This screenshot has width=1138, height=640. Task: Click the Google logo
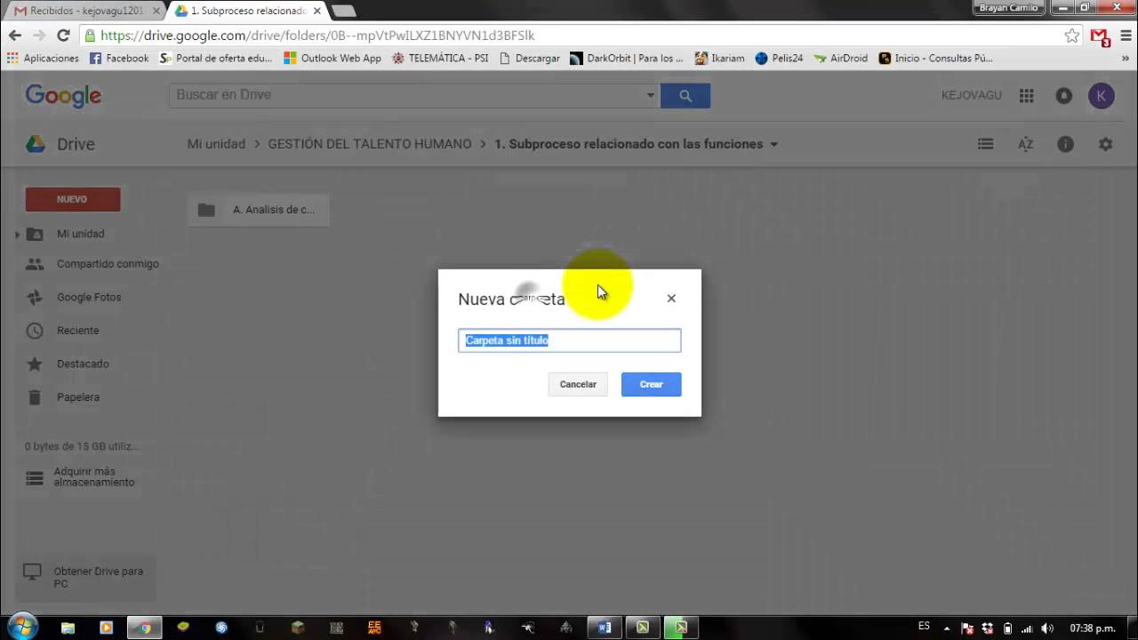tap(63, 96)
